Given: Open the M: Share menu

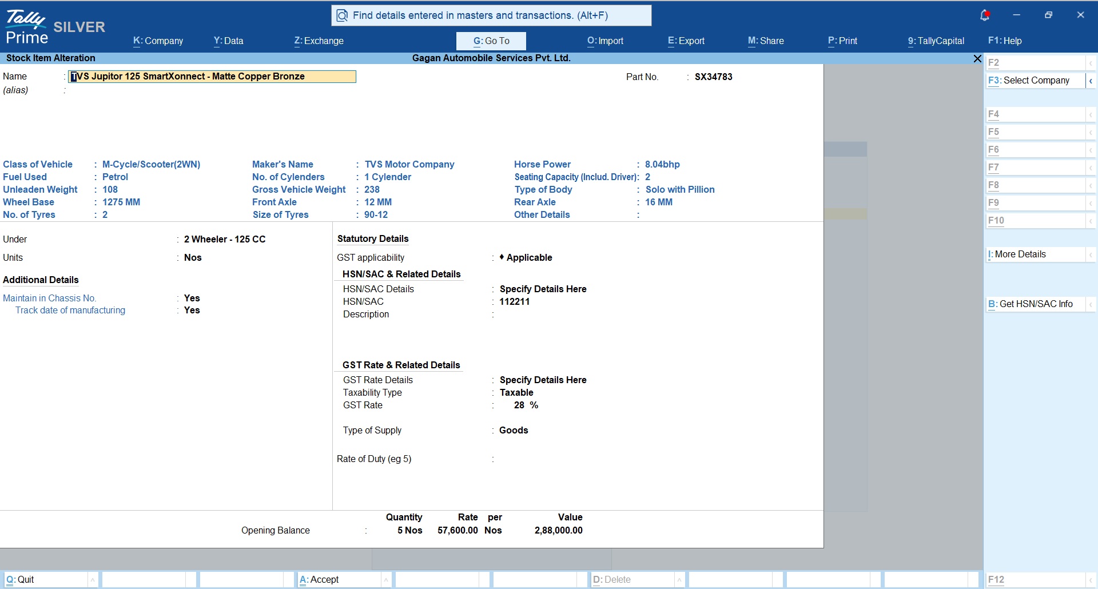Looking at the screenshot, I should (x=766, y=41).
